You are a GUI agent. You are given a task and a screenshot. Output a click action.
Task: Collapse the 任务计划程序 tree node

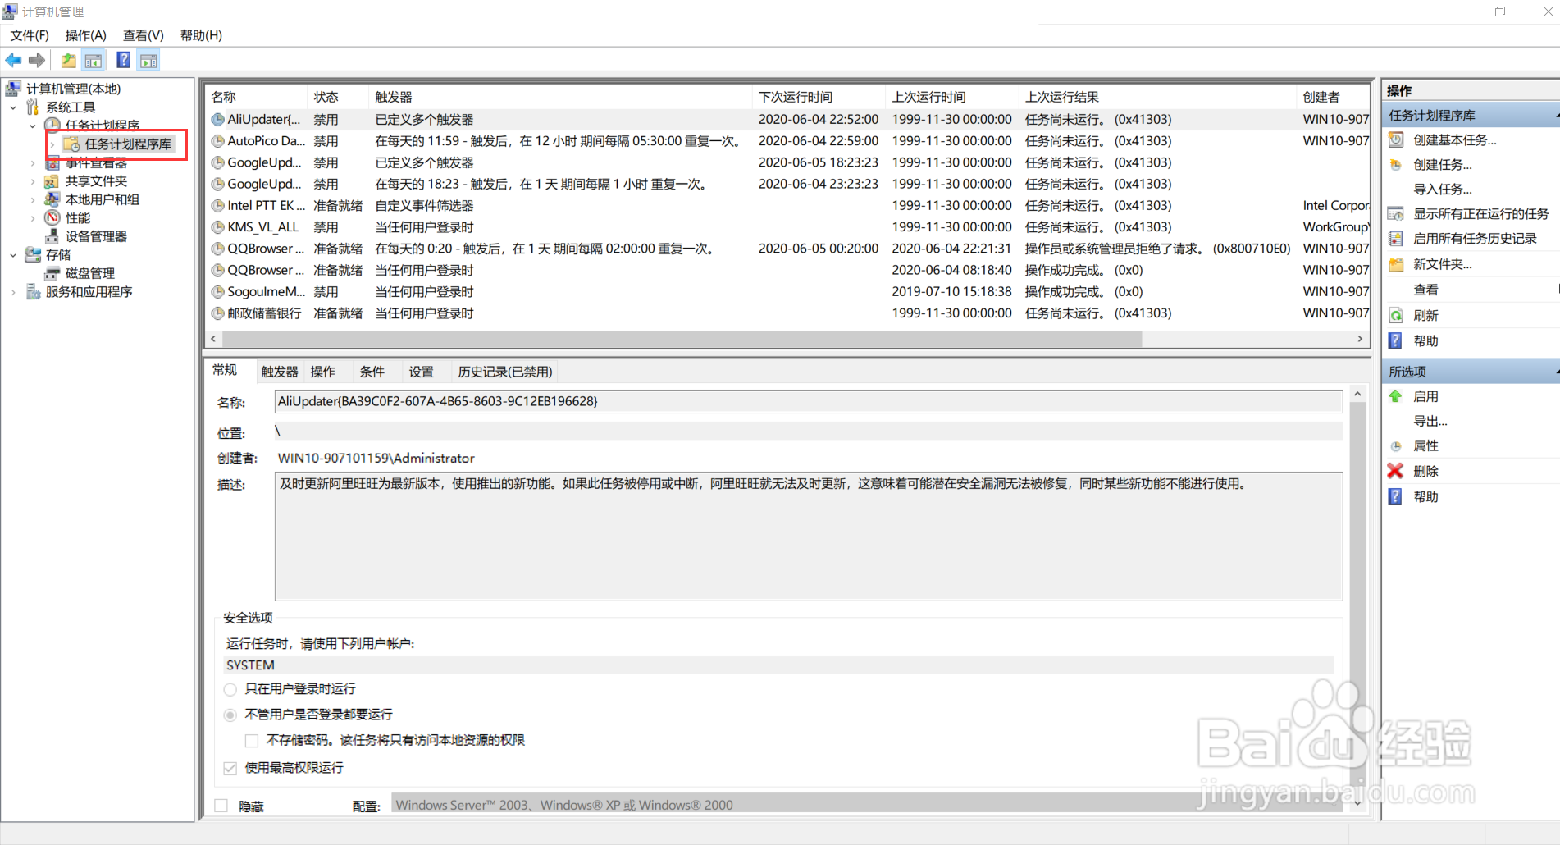click(x=33, y=126)
